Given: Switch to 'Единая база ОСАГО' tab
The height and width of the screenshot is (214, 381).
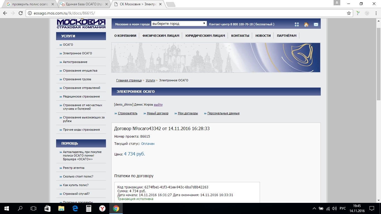Looking at the screenshot, I should coord(83,4).
